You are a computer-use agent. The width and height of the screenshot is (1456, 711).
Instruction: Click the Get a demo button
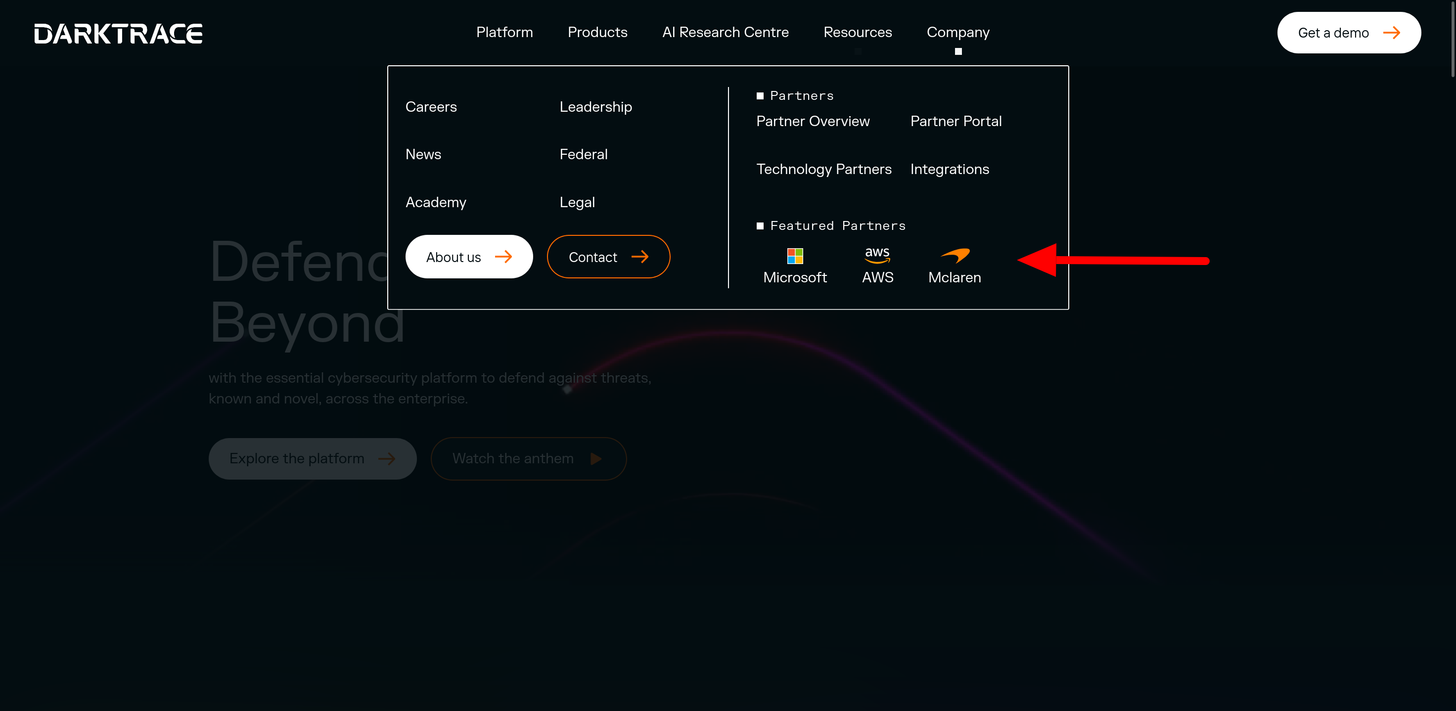(x=1349, y=33)
